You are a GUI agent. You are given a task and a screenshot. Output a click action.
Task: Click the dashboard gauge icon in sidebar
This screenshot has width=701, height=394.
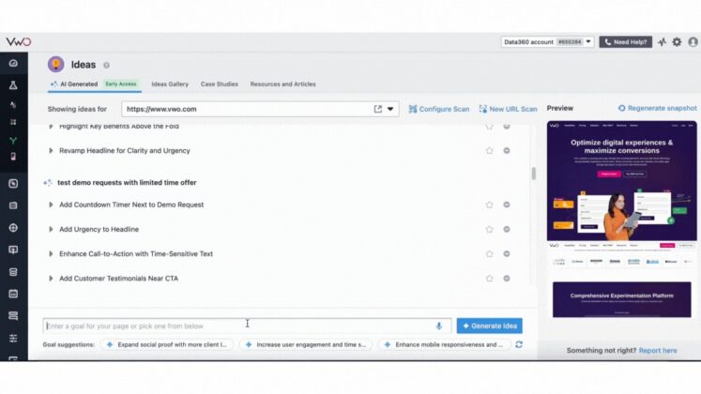coord(13,64)
